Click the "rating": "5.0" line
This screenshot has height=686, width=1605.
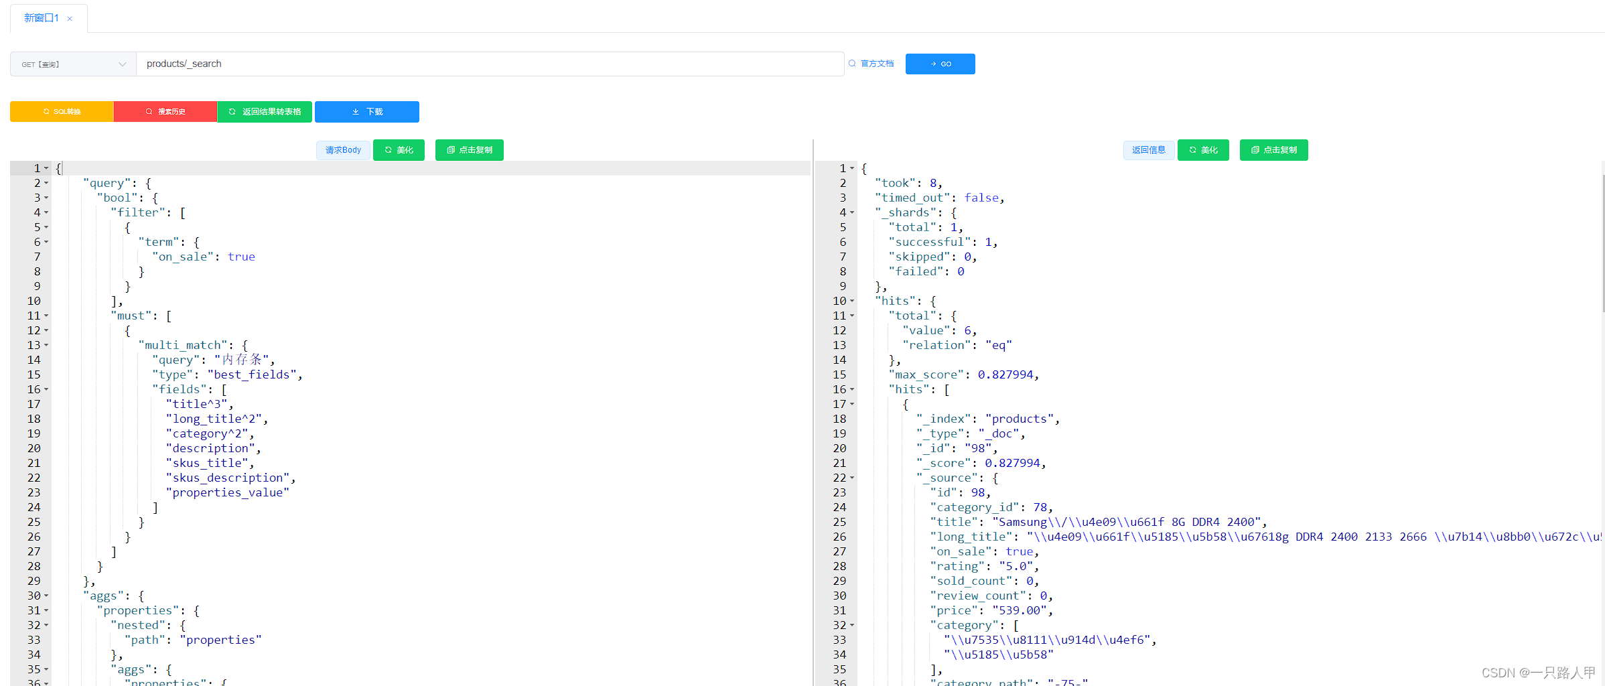985,567
